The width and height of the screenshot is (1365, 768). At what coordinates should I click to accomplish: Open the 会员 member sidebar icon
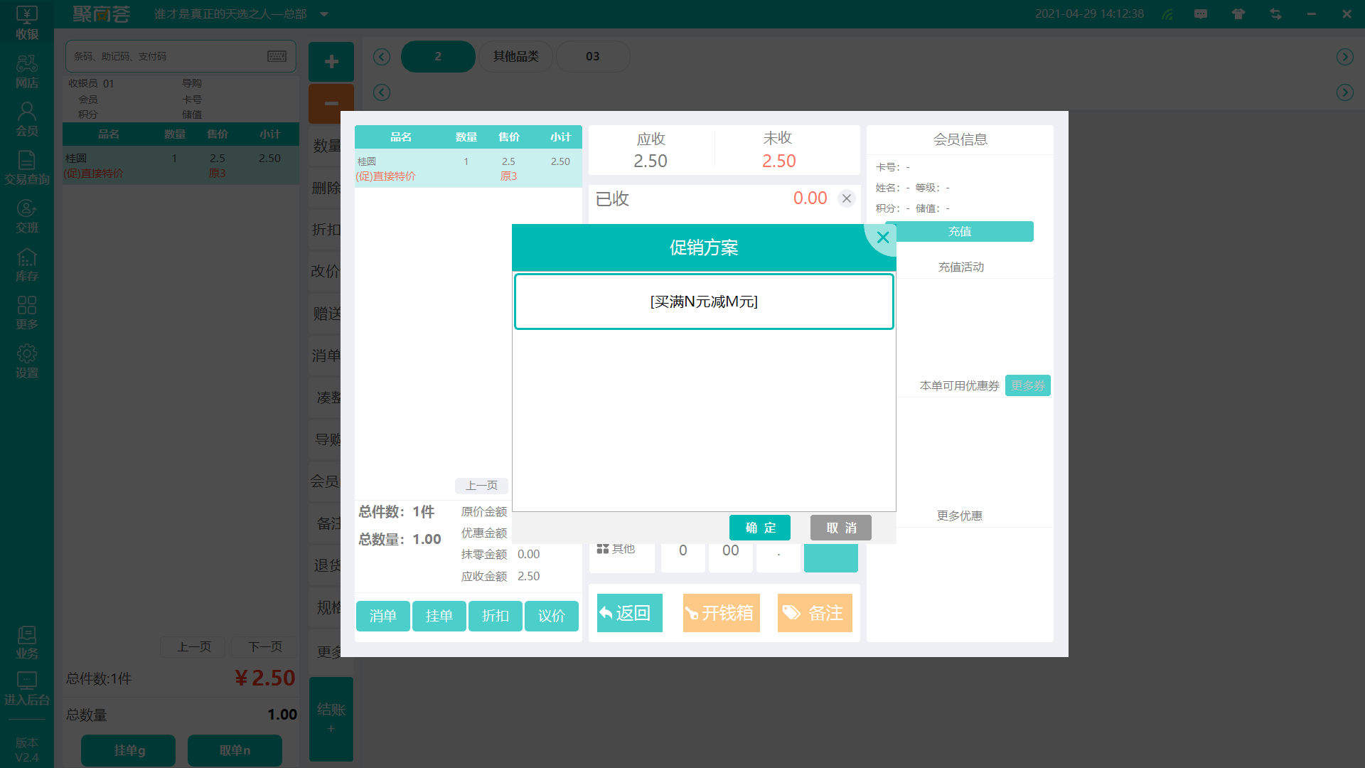pos(27,119)
